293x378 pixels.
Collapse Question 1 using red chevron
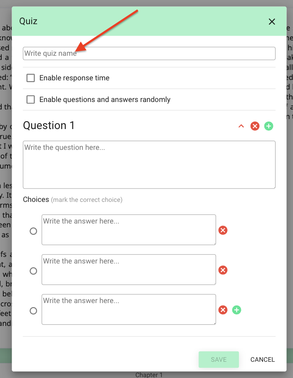coord(241,126)
